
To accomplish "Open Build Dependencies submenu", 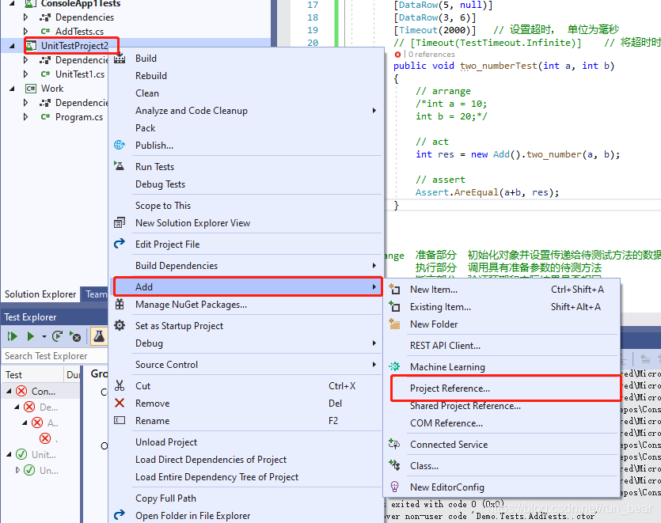I will click(247, 266).
